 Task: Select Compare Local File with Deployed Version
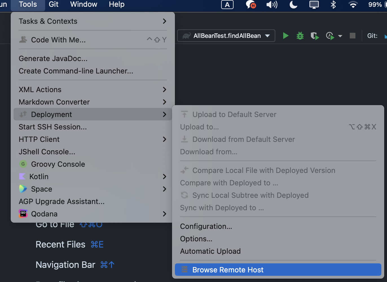[x=278, y=170]
